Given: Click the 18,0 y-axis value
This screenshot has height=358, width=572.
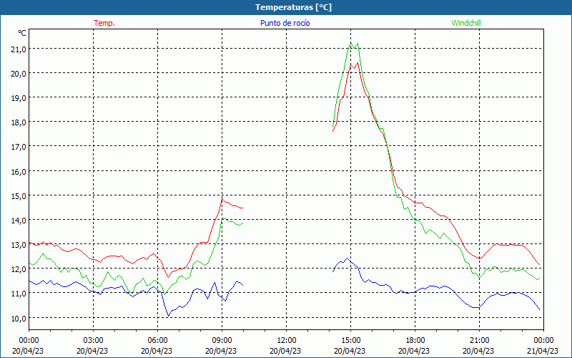Looking at the screenshot, I should pos(19,122).
